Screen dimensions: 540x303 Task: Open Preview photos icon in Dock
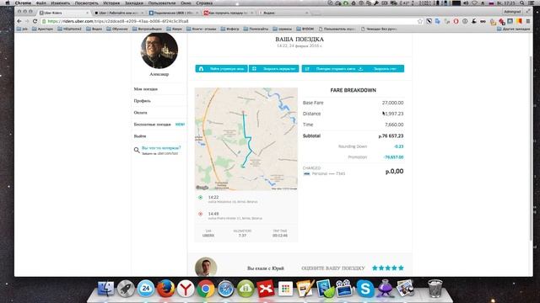pos(405,288)
